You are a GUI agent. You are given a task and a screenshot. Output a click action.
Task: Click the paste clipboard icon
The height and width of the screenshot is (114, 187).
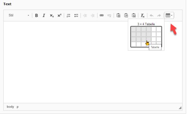(118, 16)
